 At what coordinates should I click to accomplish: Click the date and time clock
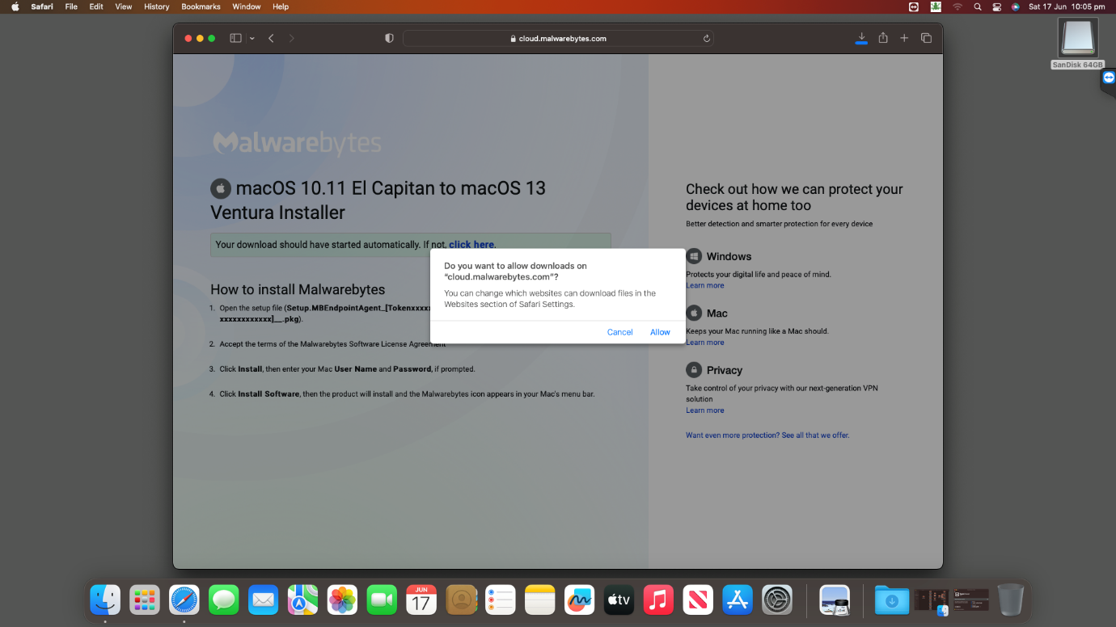point(1067,6)
